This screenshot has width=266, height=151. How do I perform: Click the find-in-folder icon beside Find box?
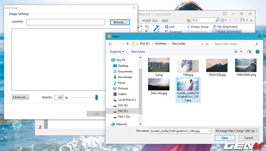188,20
